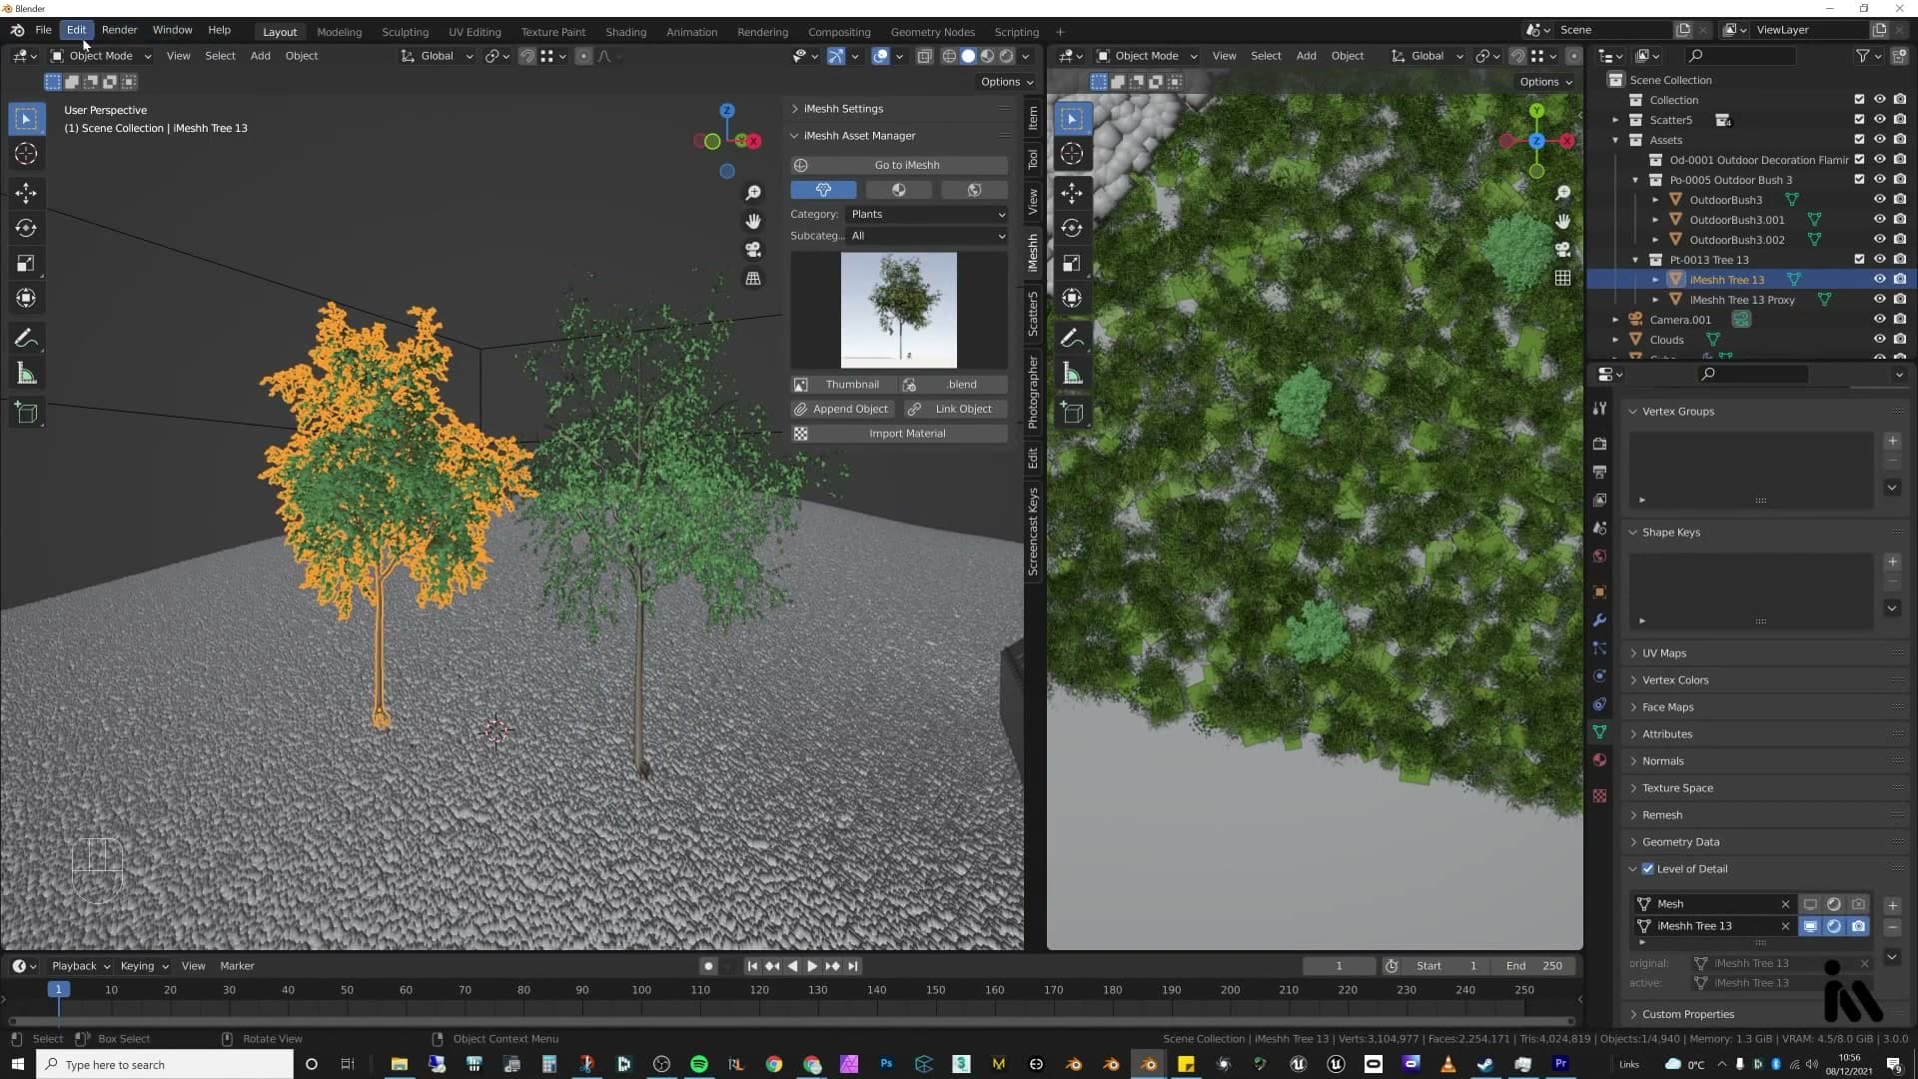This screenshot has width=1918, height=1079.
Task: Open the Render menu
Action: pyautogui.click(x=119, y=30)
